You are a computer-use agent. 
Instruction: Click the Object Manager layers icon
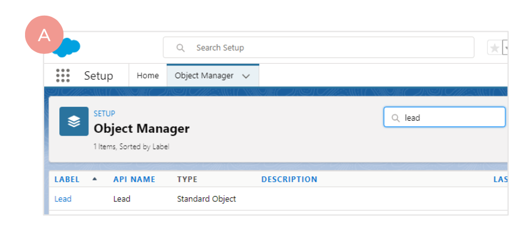[74, 121]
